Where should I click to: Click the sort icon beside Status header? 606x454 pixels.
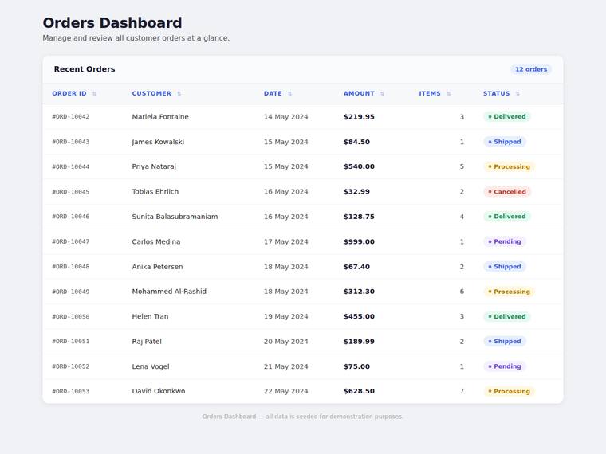(517, 94)
